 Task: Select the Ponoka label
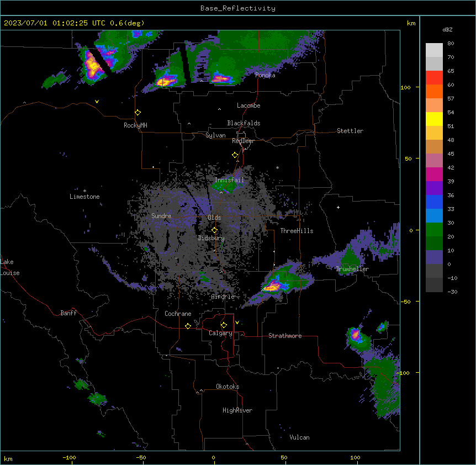[x=265, y=75]
